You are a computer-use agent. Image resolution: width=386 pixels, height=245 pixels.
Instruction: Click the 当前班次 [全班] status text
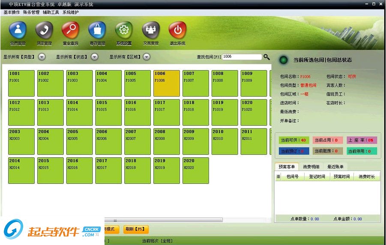click(157, 241)
